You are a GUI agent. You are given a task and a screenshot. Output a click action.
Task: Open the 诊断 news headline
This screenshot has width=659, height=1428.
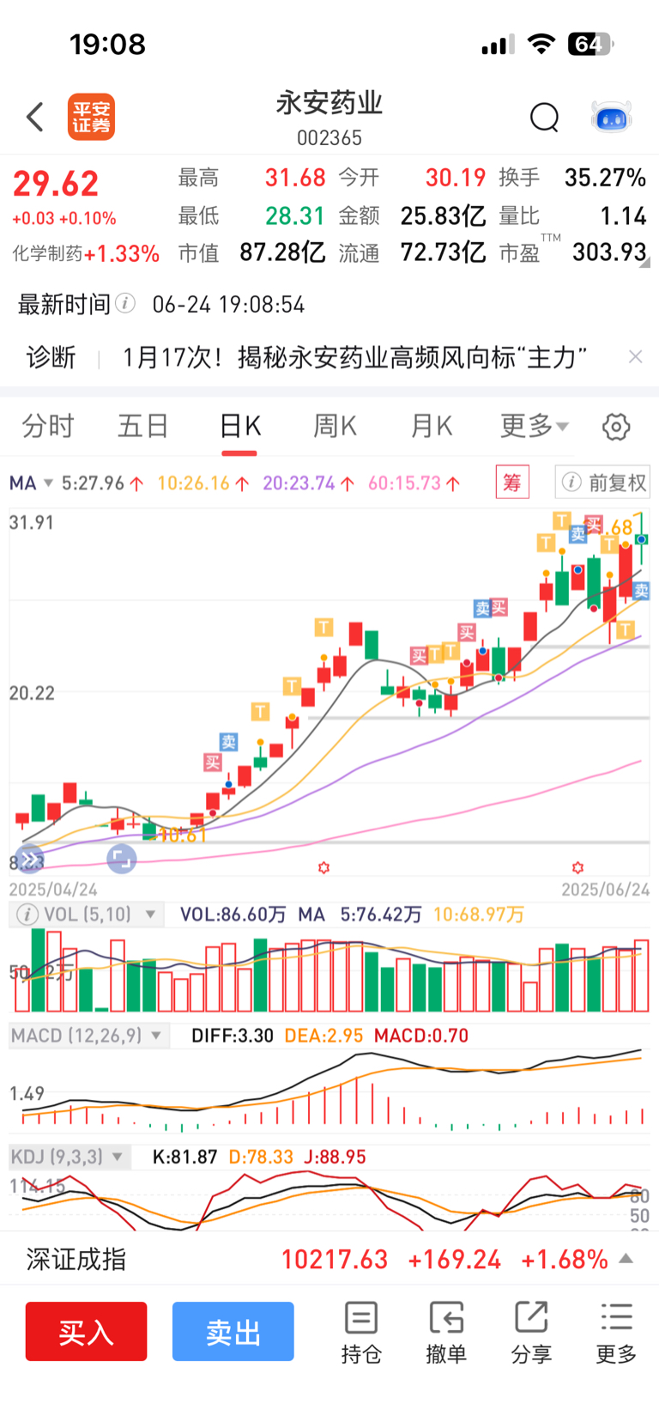pyautogui.click(x=354, y=356)
